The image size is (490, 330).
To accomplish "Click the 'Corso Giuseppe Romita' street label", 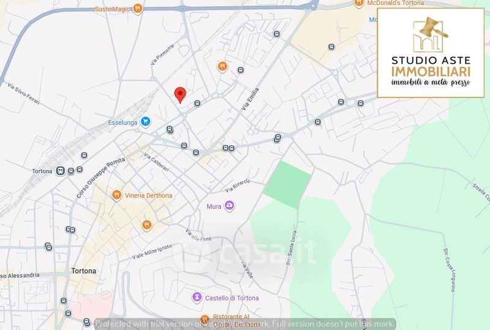I will coord(100,178).
